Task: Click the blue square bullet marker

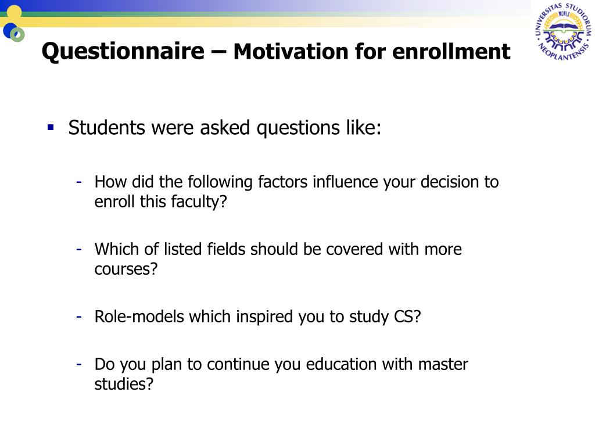Action: (51, 127)
